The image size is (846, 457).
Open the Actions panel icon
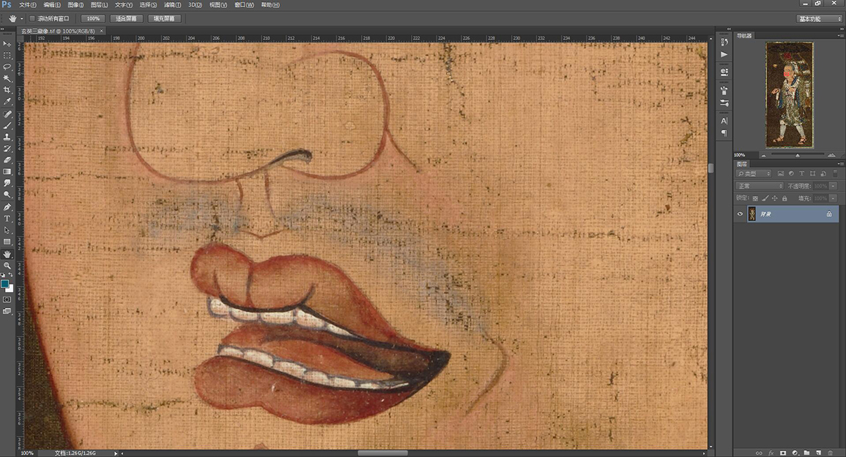tap(724, 54)
